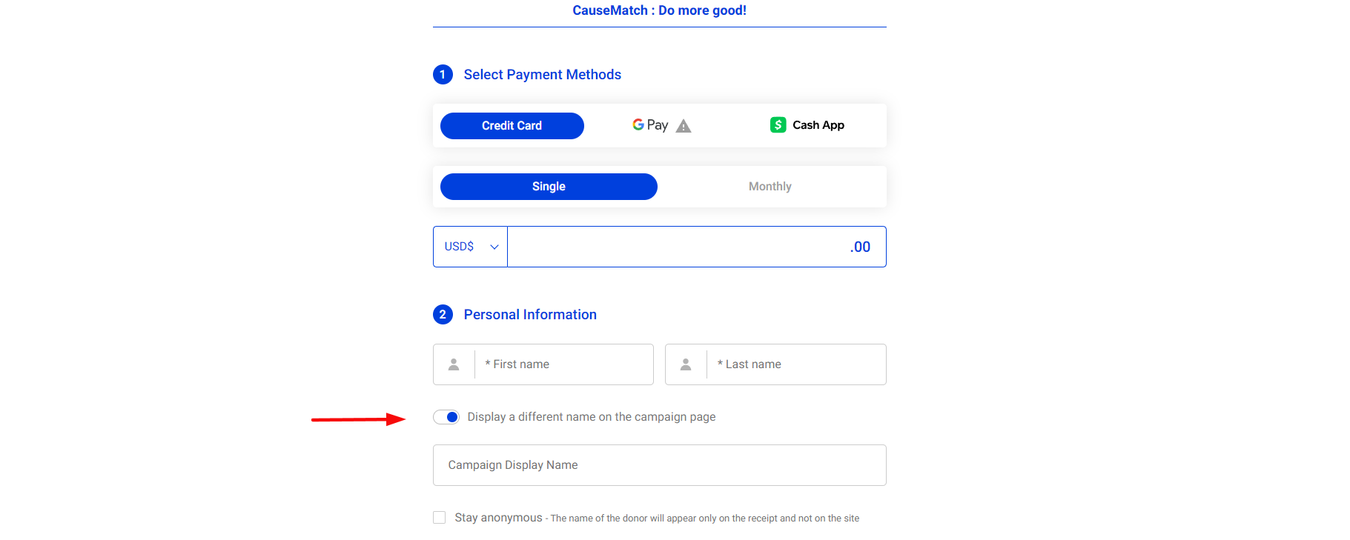
Task: Click the step 2 number badge
Action: click(x=443, y=315)
